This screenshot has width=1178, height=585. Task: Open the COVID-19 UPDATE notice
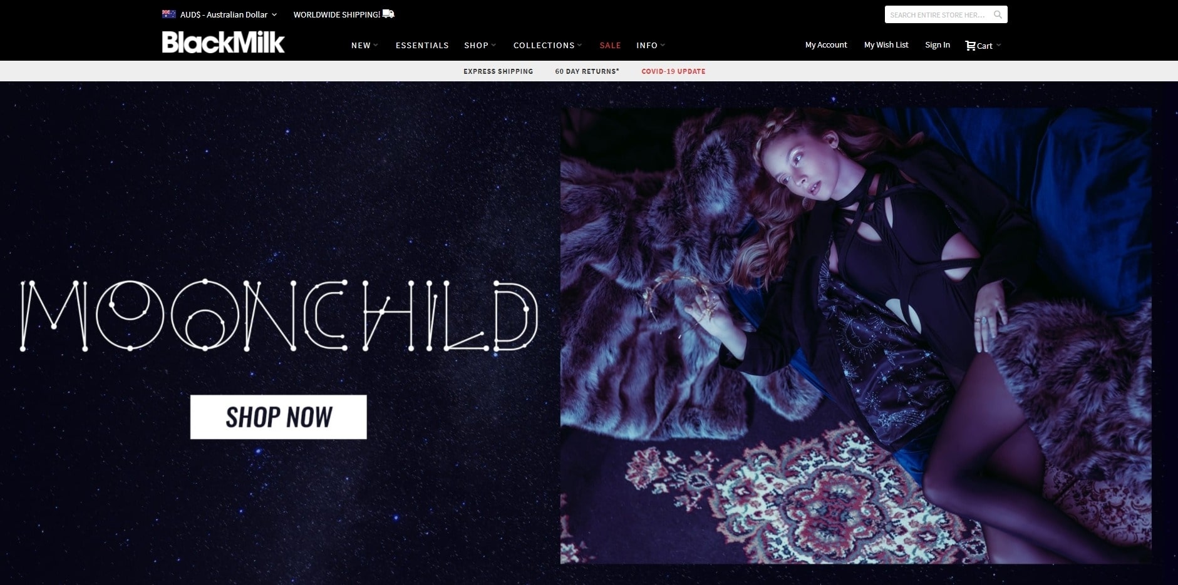click(673, 71)
